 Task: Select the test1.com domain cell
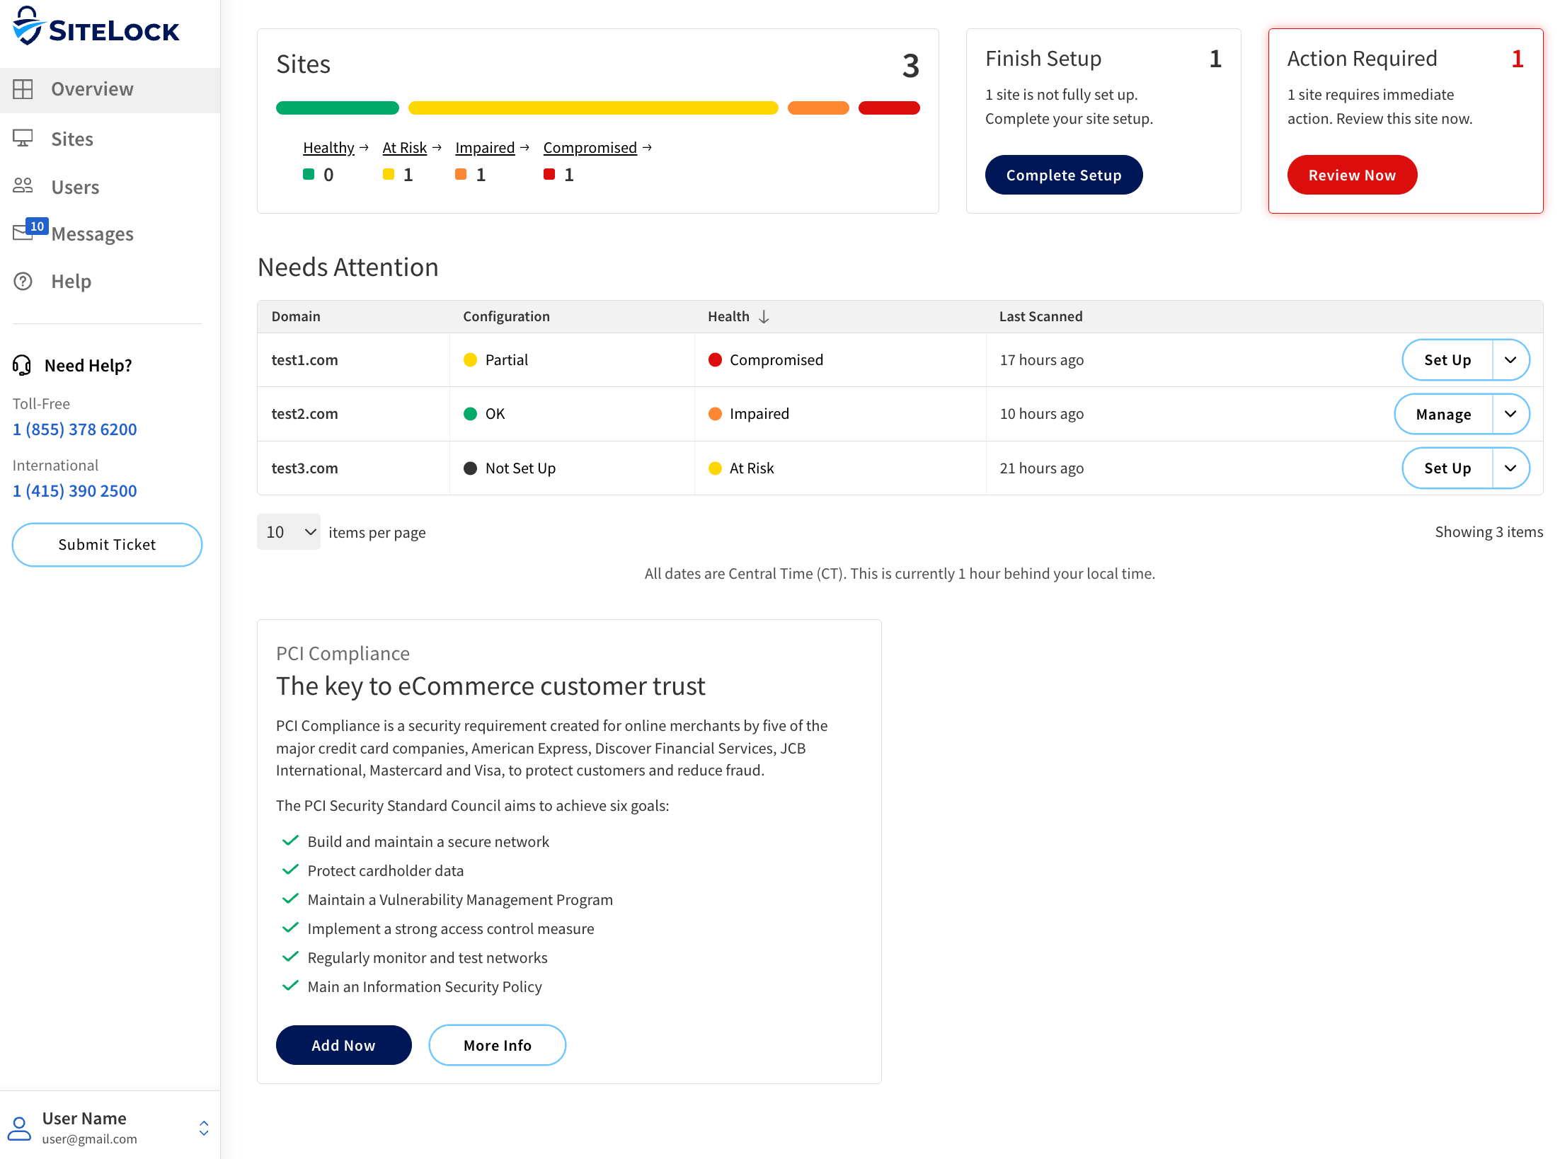pyautogui.click(x=353, y=359)
